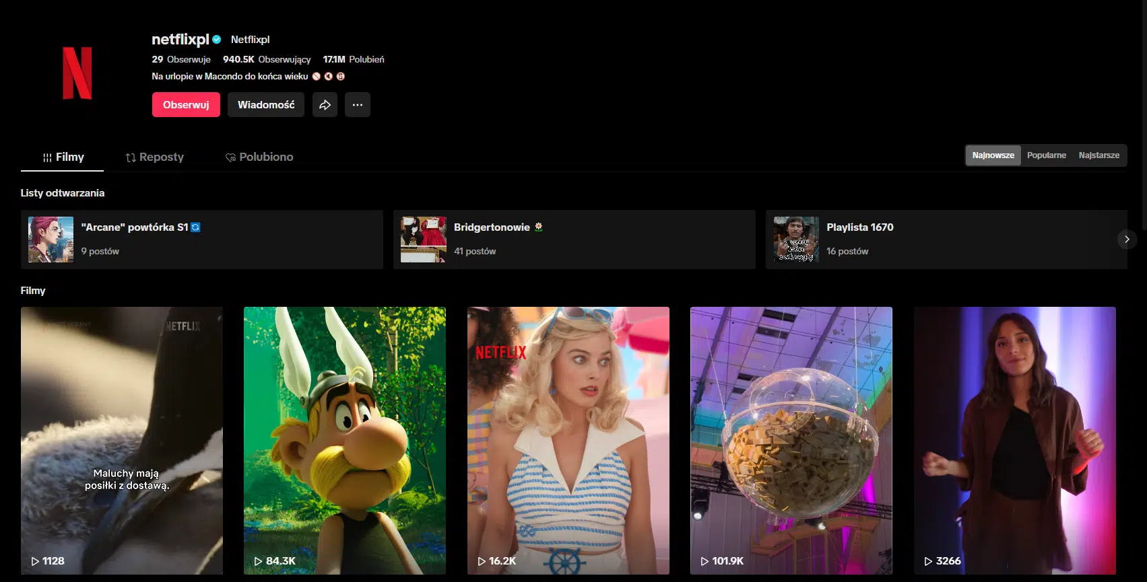This screenshot has width=1147, height=582.
Task: Click the Netflixpl display name text
Action: point(251,40)
